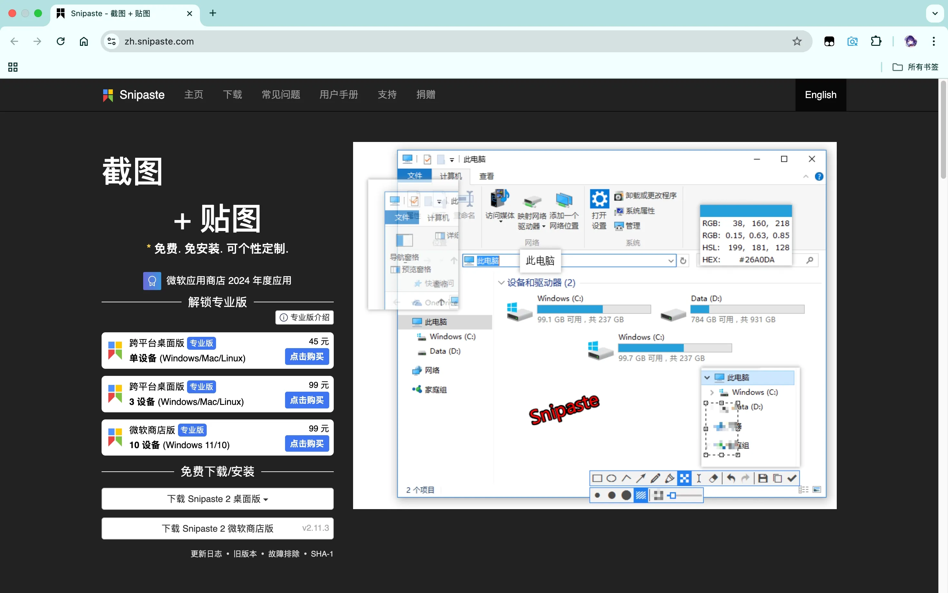Image resolution: width=948 pixels, height=593 pixels.
Task: Click the home icon in toolbar
Action: pyautogui.click(x=84, y=41)
